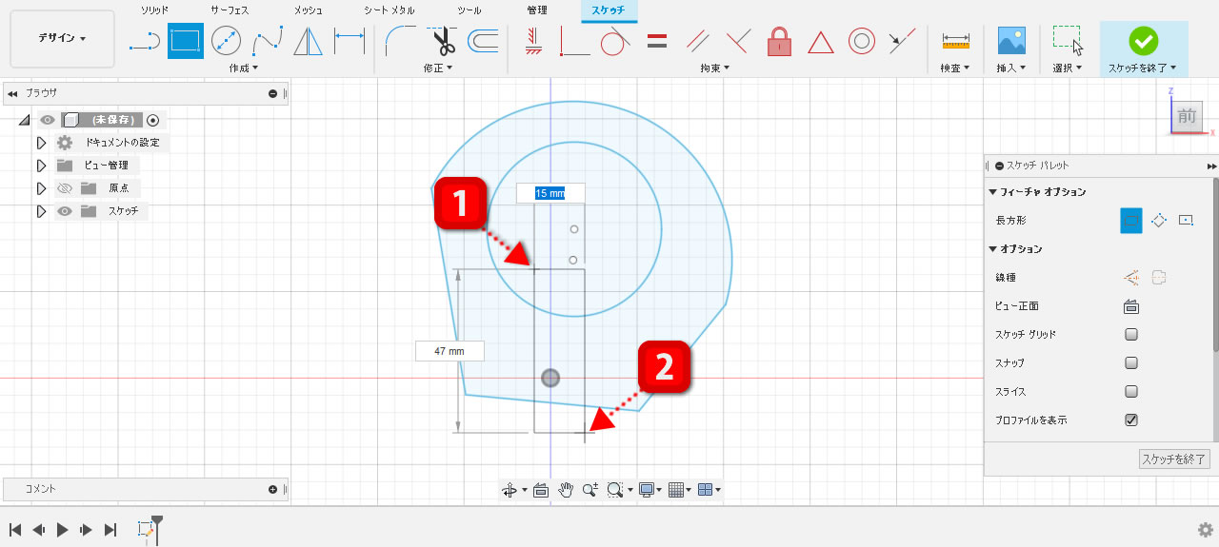Viewport: 1219px width, 547px height.
Task: Expand the ドキュメントの設定 tree node
Action: click(41, 143)
